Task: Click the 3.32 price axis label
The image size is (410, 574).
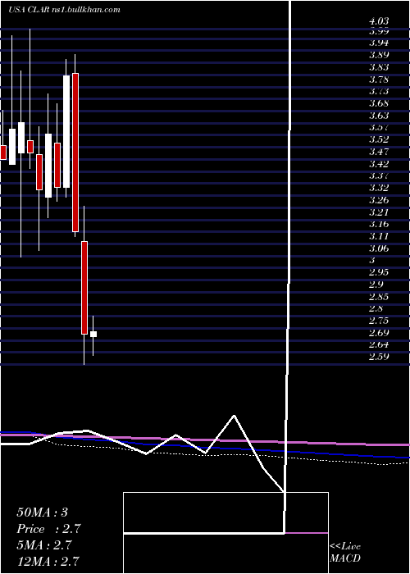Action: 379,188
